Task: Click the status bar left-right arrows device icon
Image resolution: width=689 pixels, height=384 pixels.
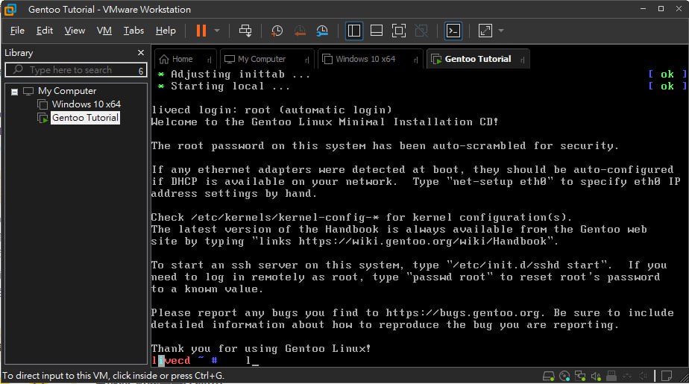Action: 627,376
